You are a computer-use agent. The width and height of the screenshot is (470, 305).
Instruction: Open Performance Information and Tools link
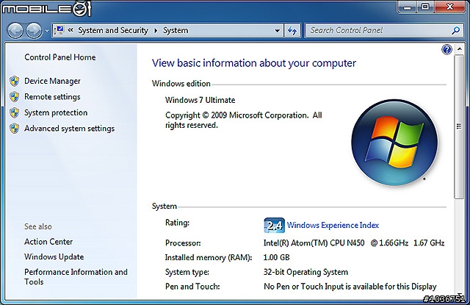click(x=76, y=277)
